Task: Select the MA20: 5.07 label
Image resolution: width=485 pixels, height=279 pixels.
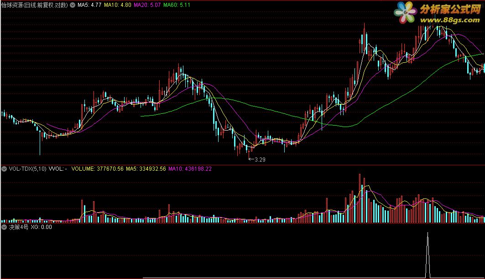Action: point(147,5)
